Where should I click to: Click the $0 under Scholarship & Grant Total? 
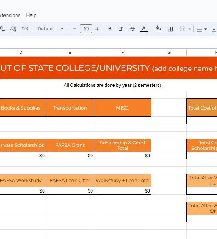coord(123,156)
